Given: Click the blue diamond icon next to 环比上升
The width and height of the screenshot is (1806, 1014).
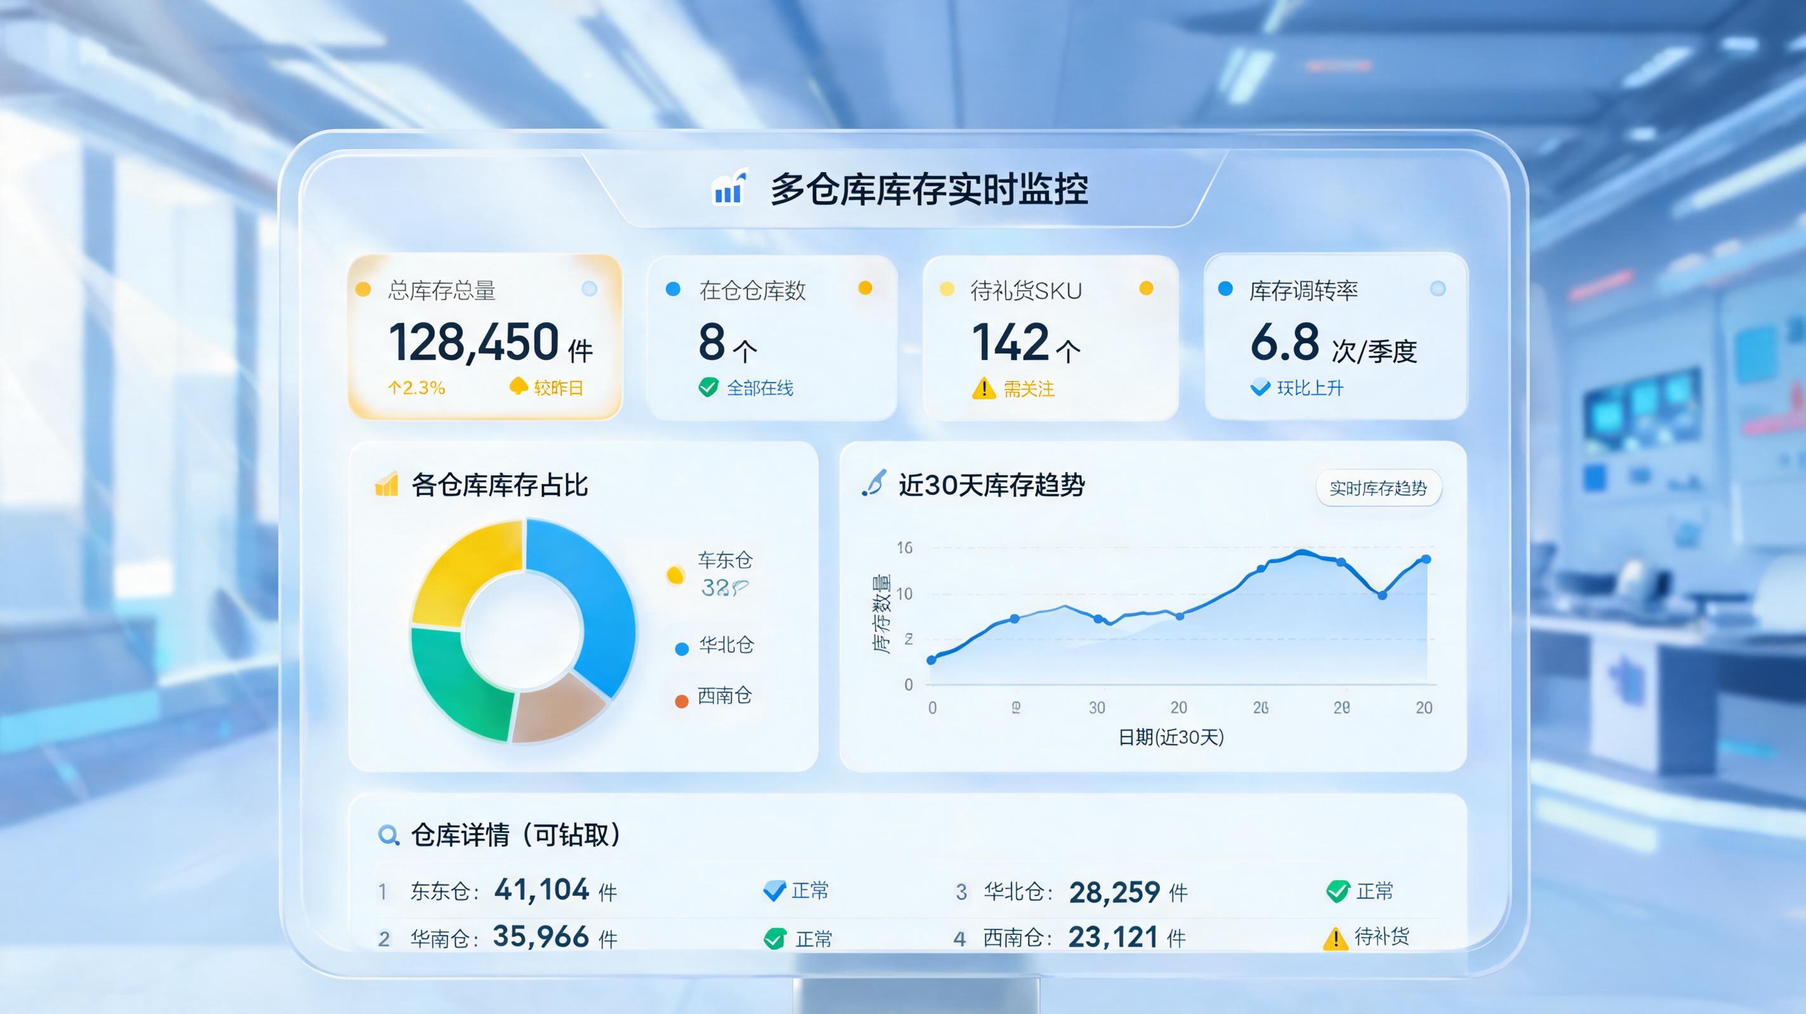Looking at the screenshot, I should (x=1260, y=387).
